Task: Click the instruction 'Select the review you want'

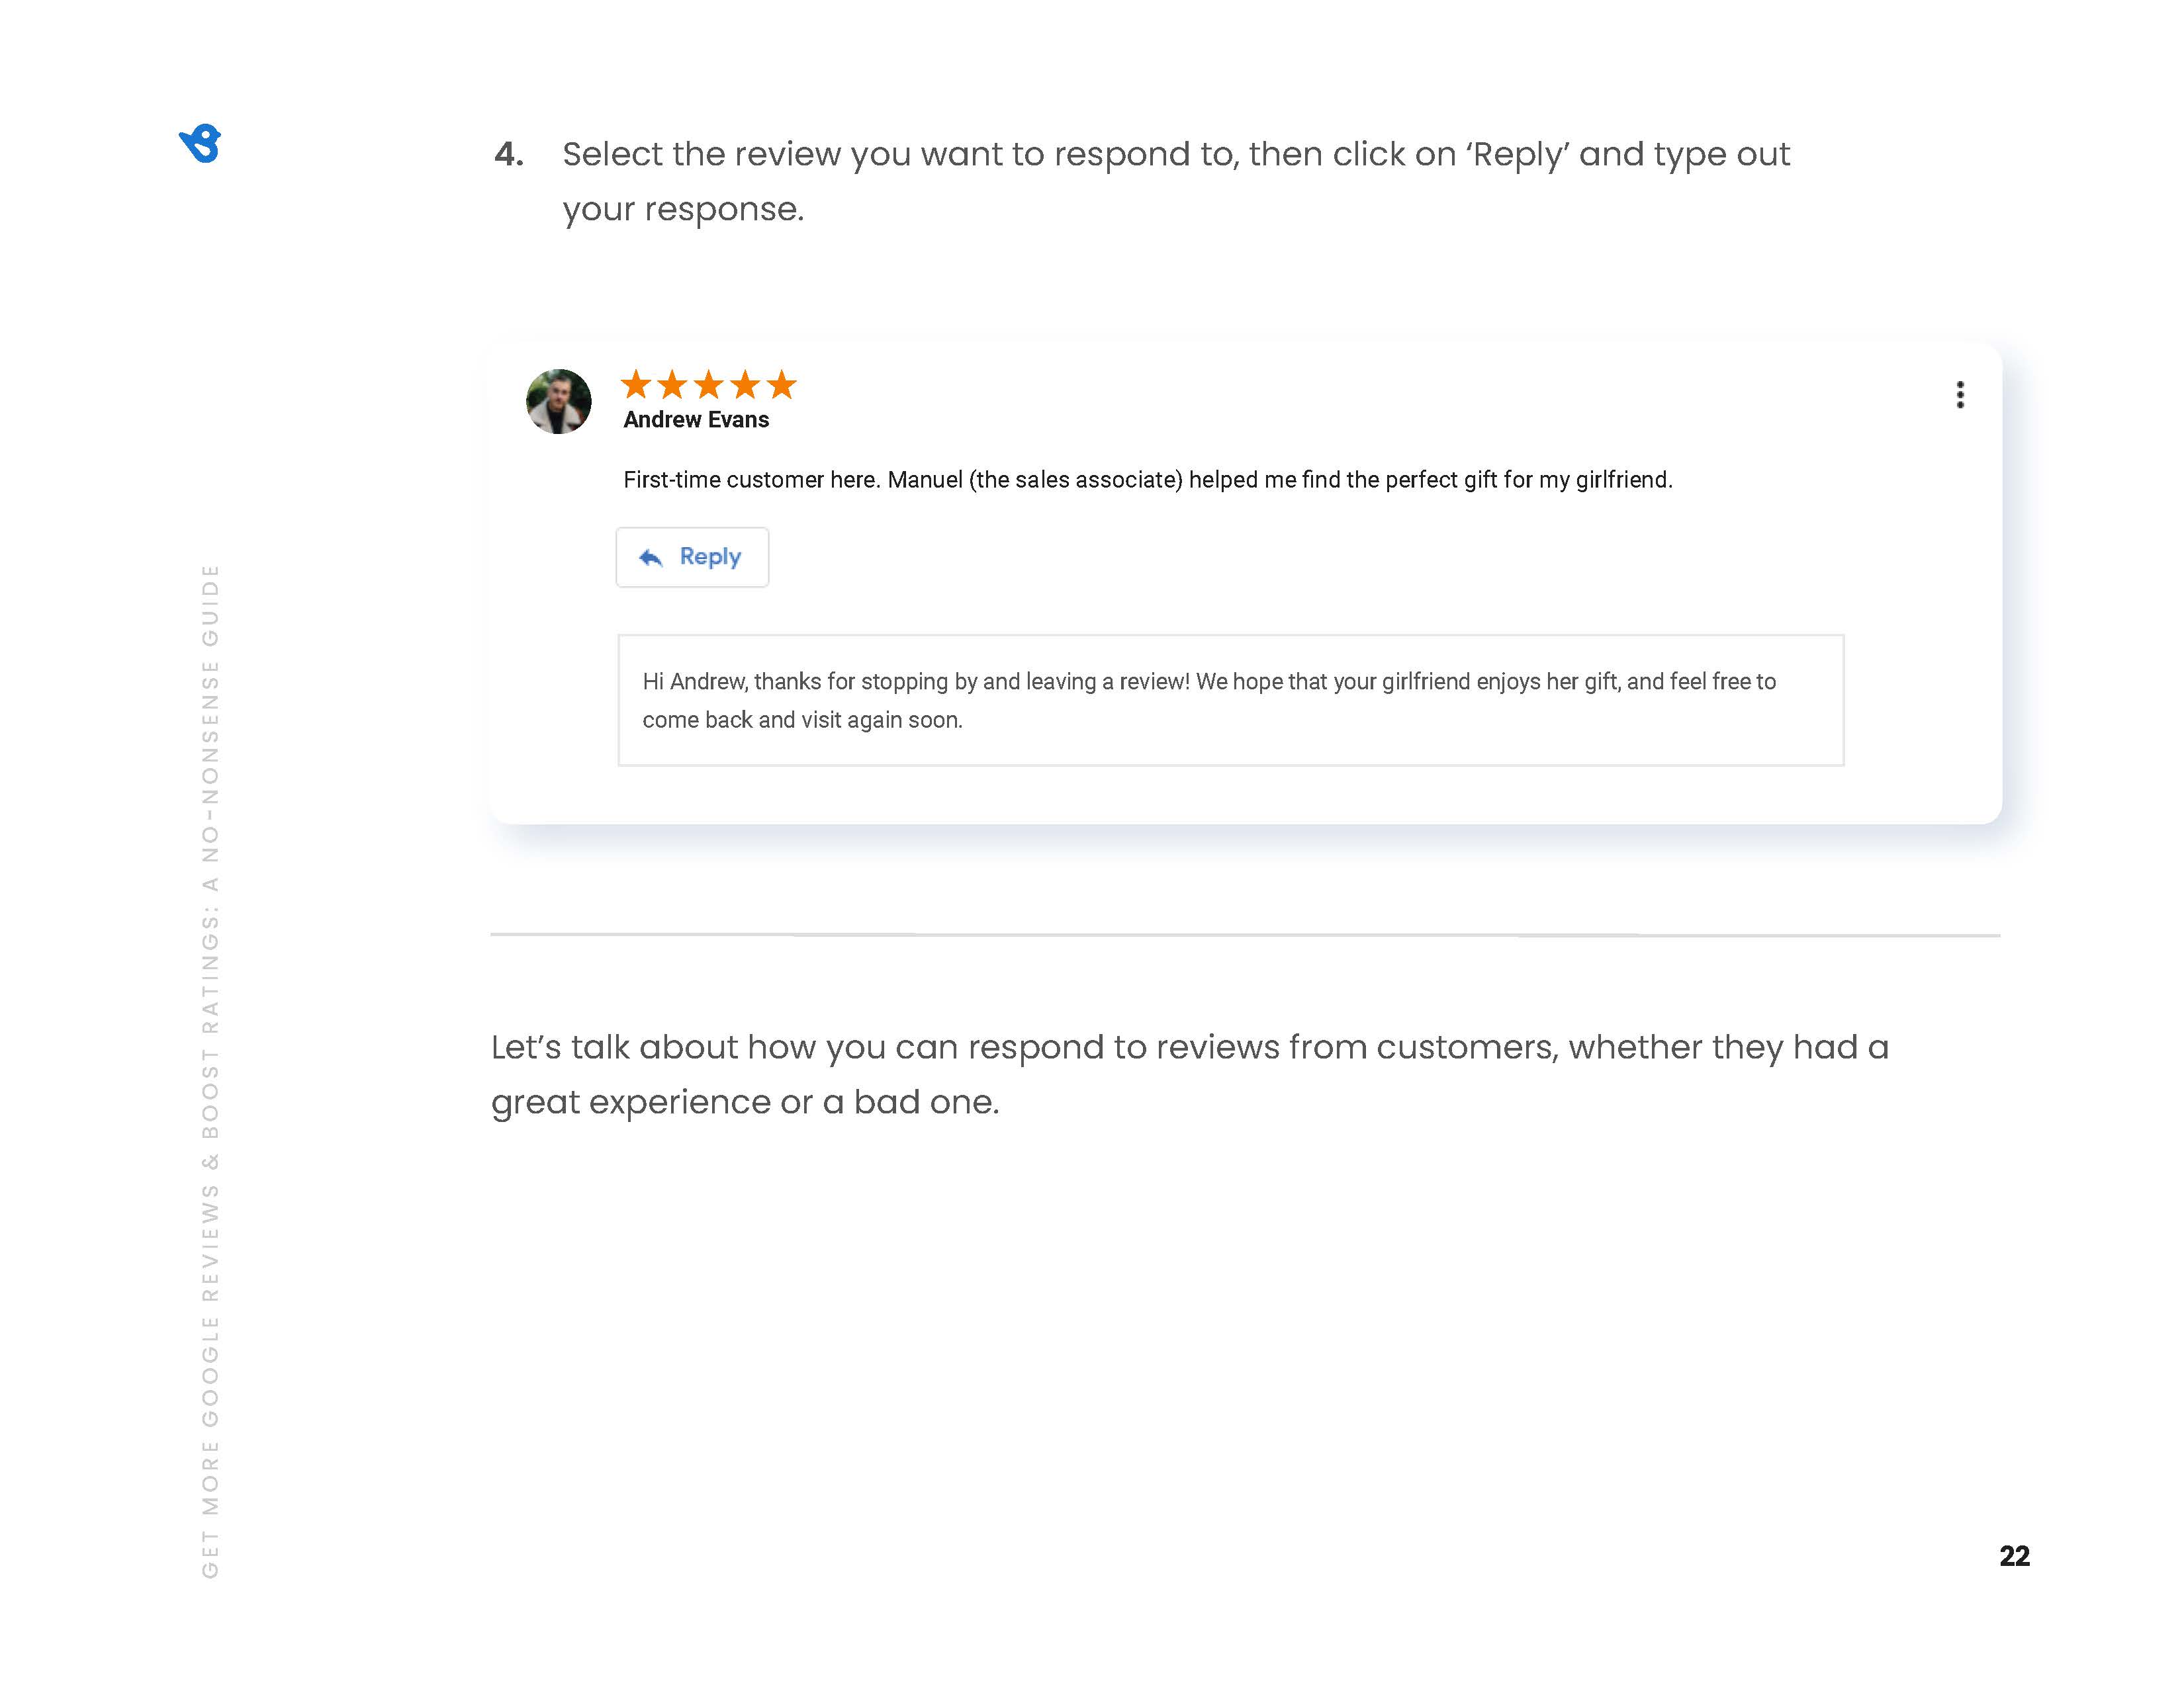Action: (x=1175, y=155)
